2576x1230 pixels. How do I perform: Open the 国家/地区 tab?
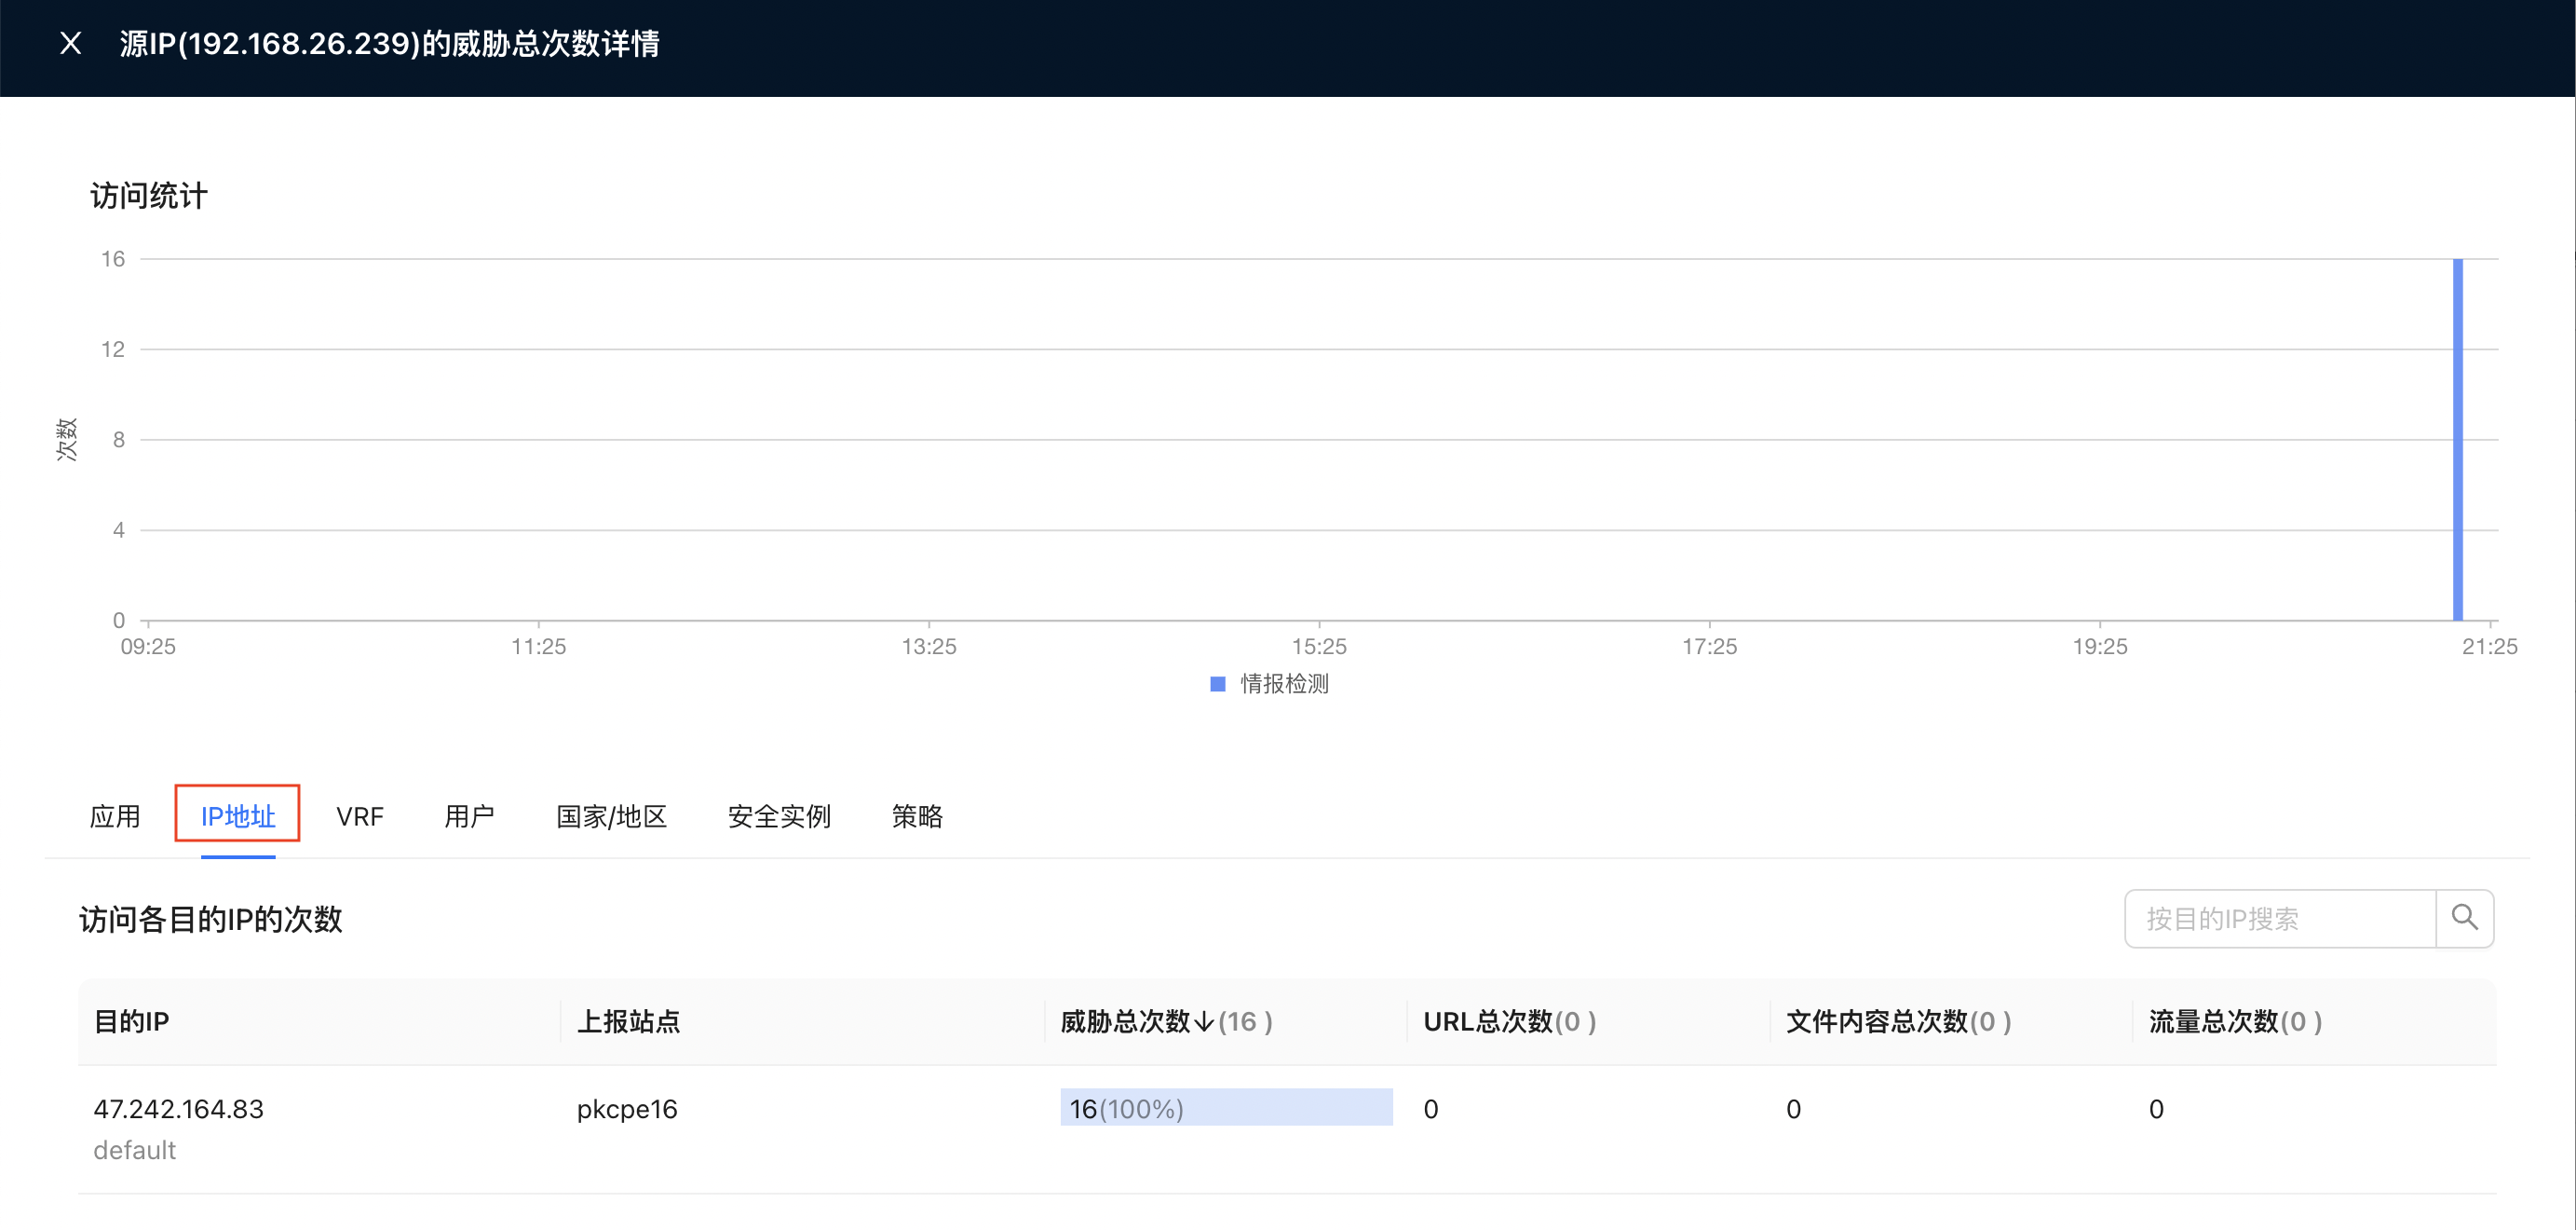pos(611,815)
